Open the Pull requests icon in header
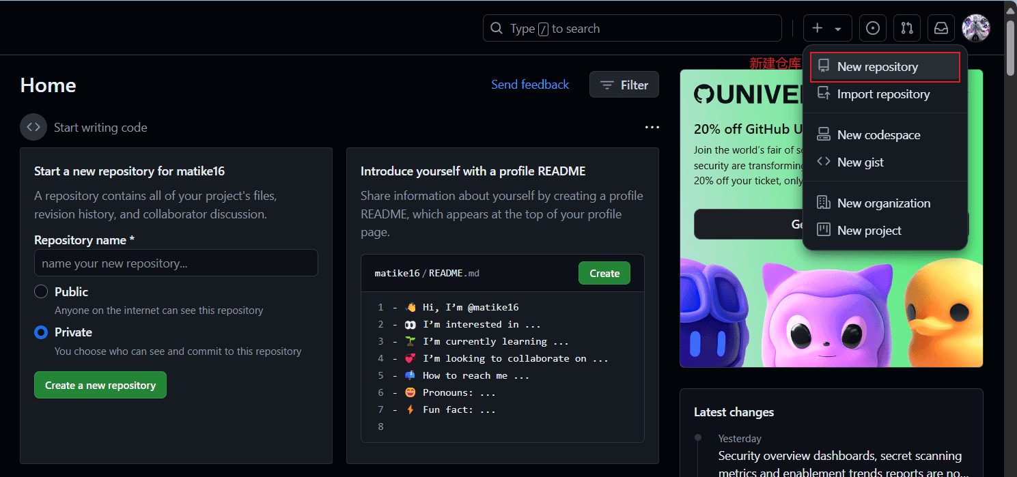Screen dimensions: 1017x477 click(906, 29)
